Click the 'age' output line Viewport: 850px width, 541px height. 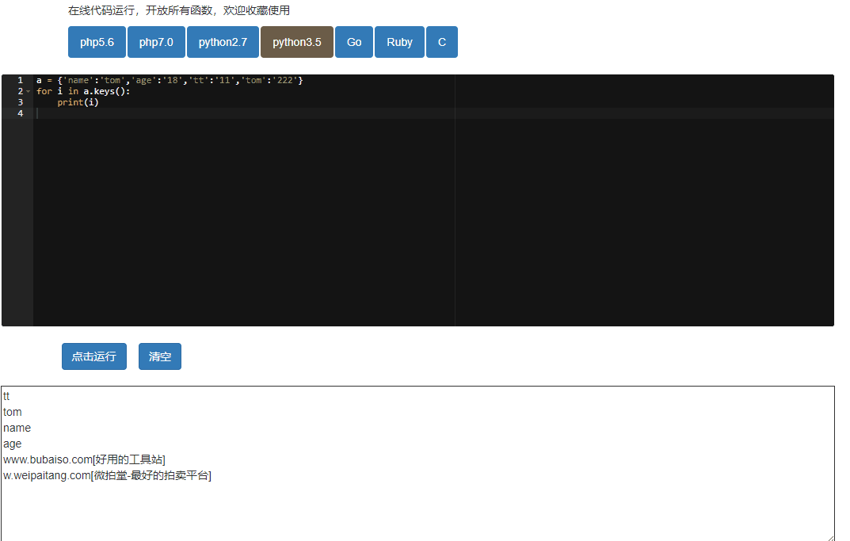13,444
